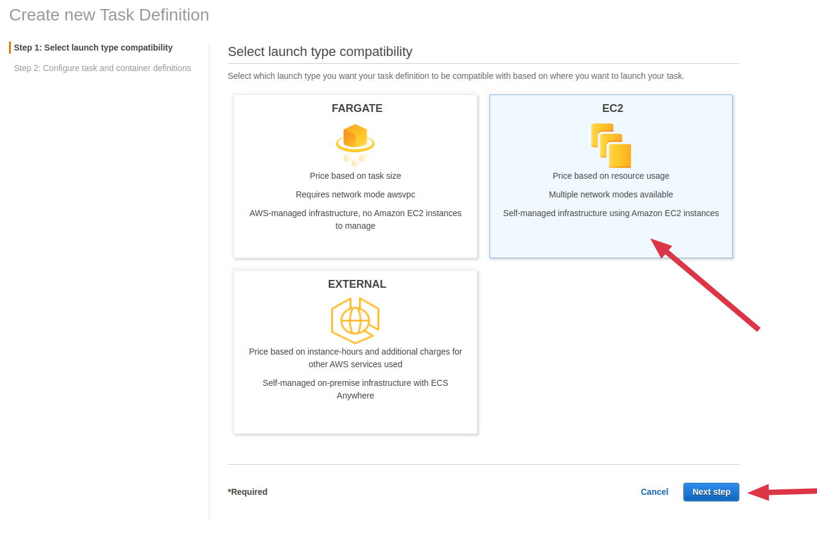This screenshot has width=817, height=546.
Task: Select the FARGATE card title
Action: pos(356,108)
